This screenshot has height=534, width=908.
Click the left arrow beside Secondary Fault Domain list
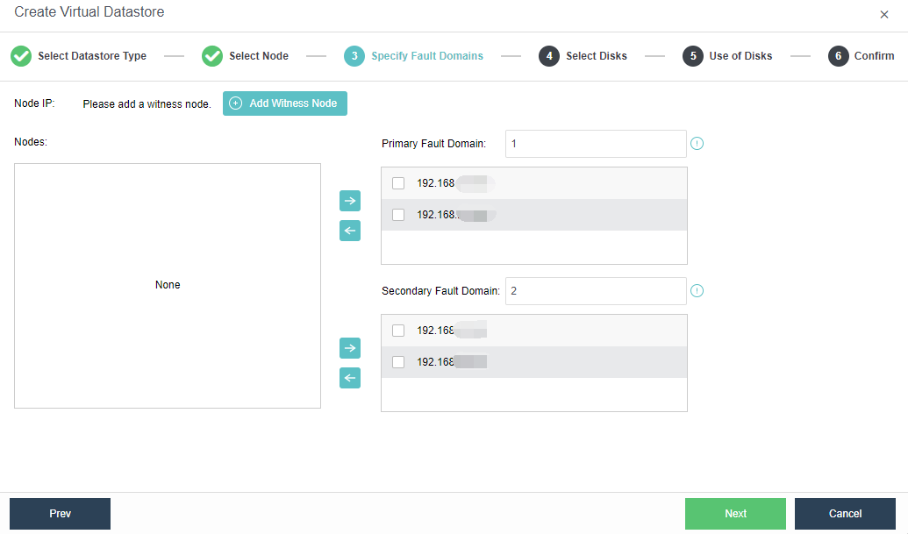(x=349, y=378)
